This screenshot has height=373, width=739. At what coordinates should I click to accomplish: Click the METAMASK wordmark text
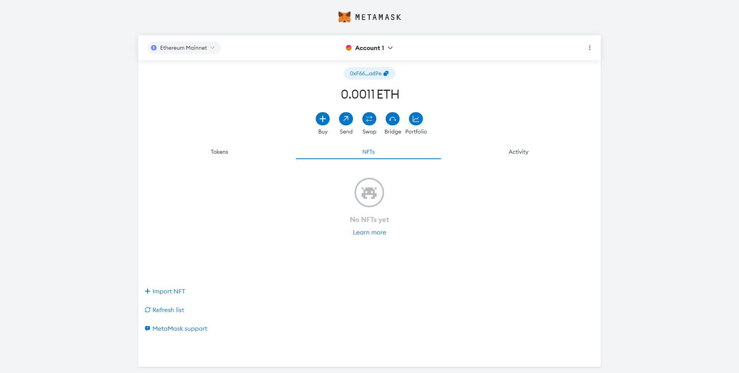378,17
